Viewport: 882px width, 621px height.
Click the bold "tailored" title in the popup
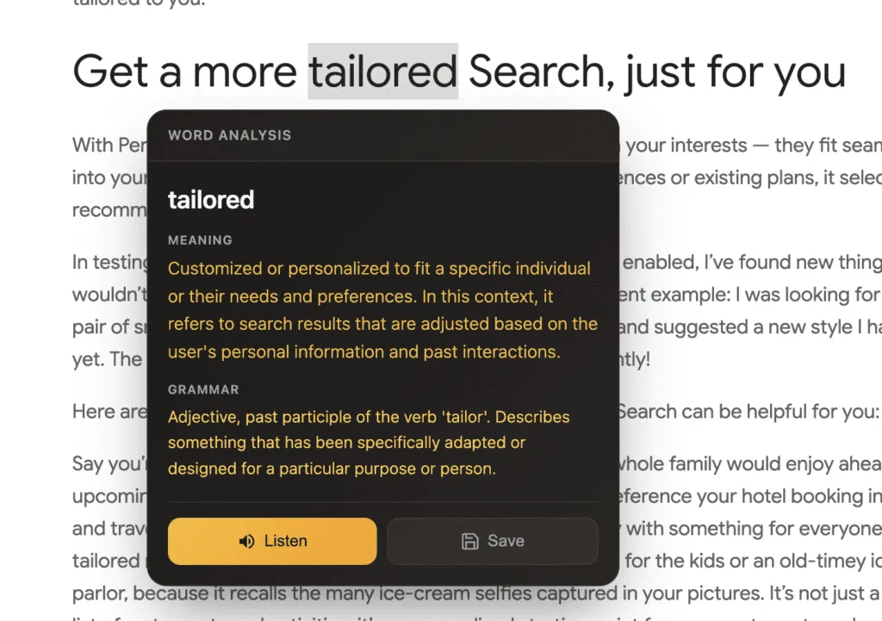[x=211, y=200]
